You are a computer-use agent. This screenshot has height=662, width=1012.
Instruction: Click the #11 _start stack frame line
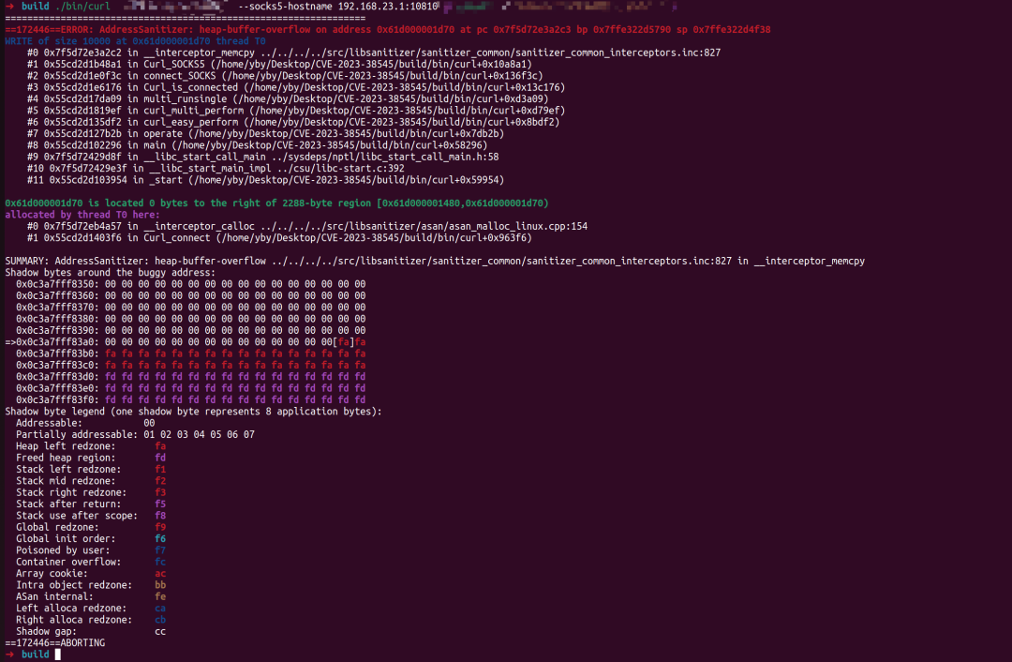point(265,180)
